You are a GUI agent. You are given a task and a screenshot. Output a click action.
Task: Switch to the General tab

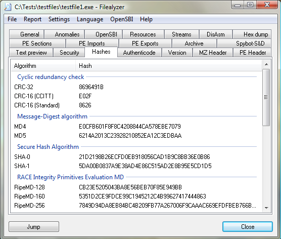pyautogui.click(x=27, y=34)
